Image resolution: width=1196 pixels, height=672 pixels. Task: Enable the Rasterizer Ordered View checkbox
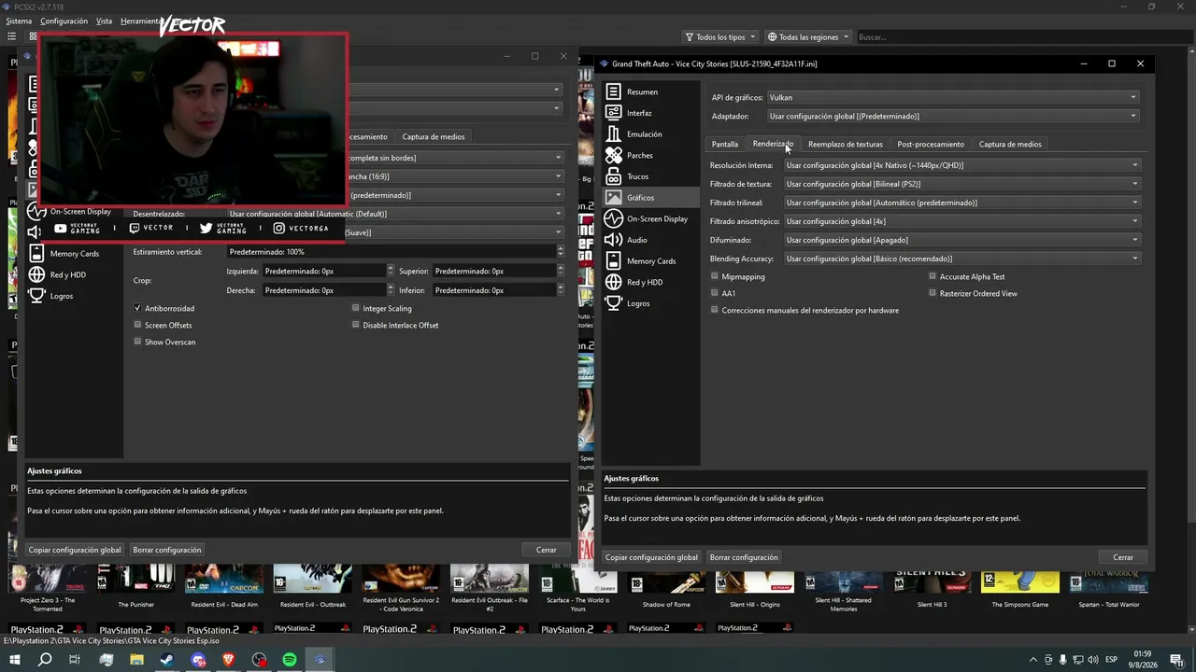[933, 293]
